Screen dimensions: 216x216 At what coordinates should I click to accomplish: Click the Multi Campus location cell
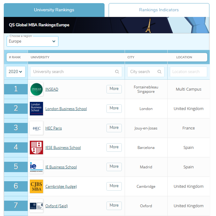click(188, 89)
